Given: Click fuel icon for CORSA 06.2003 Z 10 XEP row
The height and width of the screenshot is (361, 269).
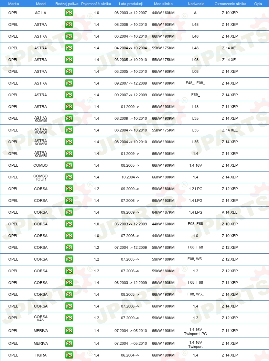Looking at the screenshot, I should pyautogui.click(x=69, y=224).
